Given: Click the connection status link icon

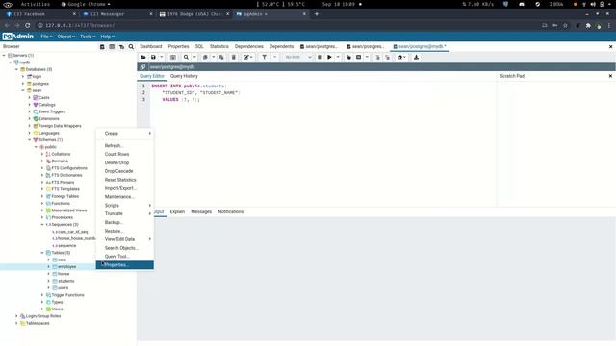Looking at the screenshot, I should [142, 67].
